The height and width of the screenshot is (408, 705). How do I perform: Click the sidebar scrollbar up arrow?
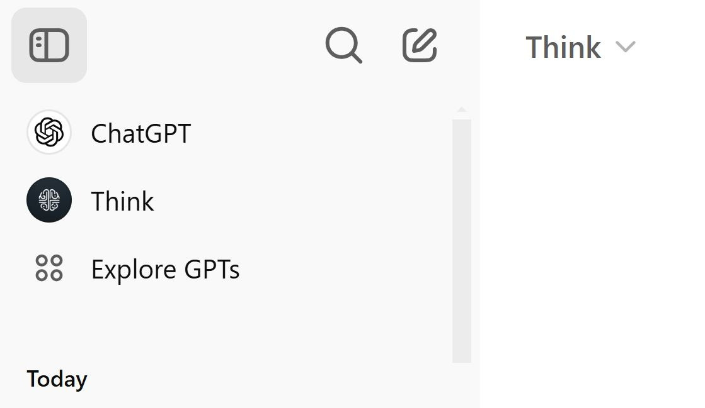tap(462, 110)
